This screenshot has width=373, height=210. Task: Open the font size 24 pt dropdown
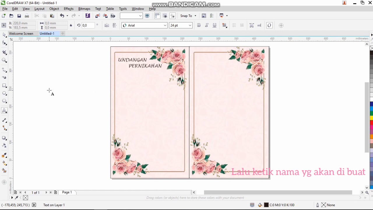pos(190,25)
